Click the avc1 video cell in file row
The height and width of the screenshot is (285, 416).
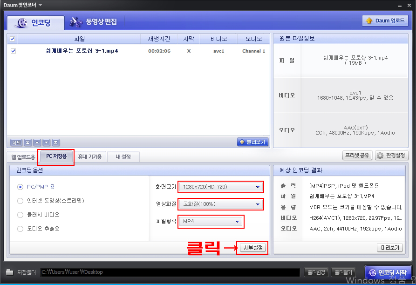click(218, 51)
